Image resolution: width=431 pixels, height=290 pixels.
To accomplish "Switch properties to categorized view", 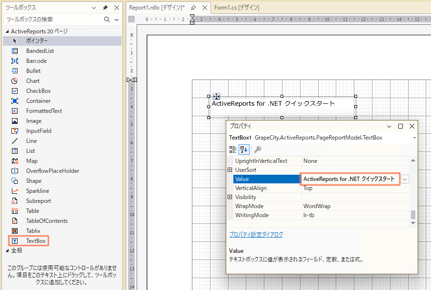I will pos(233,150).
